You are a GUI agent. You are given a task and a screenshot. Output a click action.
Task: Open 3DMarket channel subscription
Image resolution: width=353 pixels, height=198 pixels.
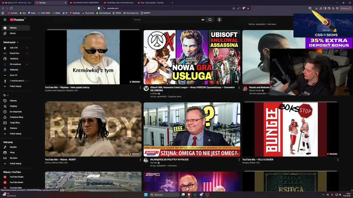pyautogui.click(x=16, y=70)
